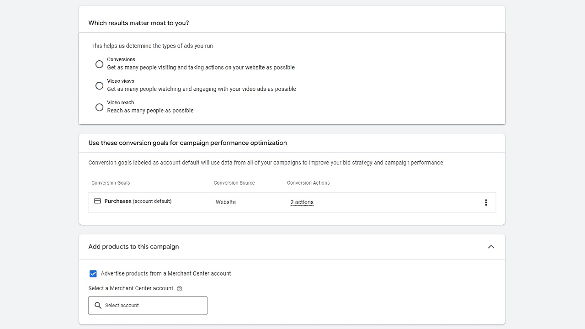Image resolution: width=585 pixels, height=329 pixels.
Task: Focus the Select account search field
Action: (153, 305)
